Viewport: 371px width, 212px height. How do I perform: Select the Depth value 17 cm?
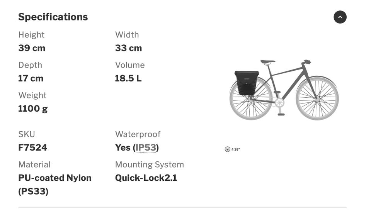[x=31, y=78]
